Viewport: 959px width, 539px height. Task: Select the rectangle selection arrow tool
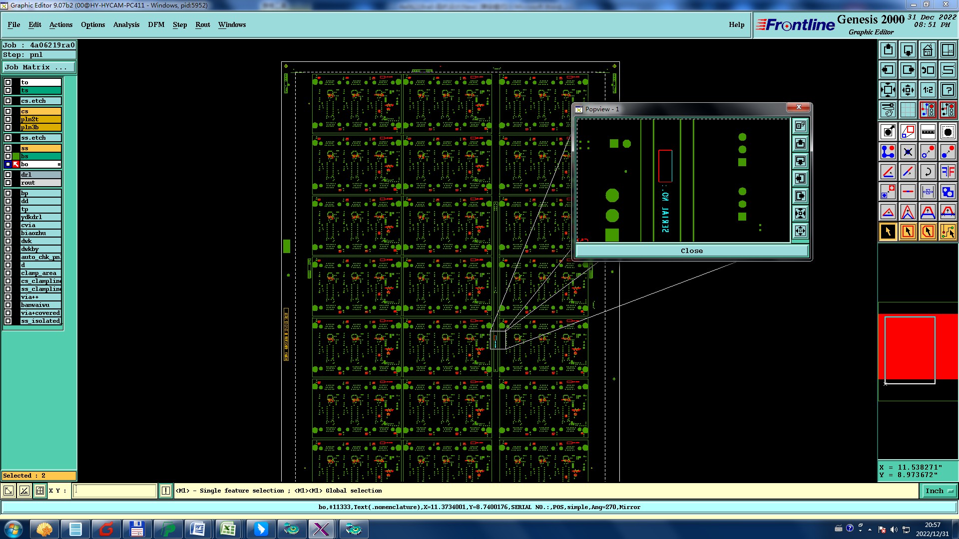click(908, 232)
